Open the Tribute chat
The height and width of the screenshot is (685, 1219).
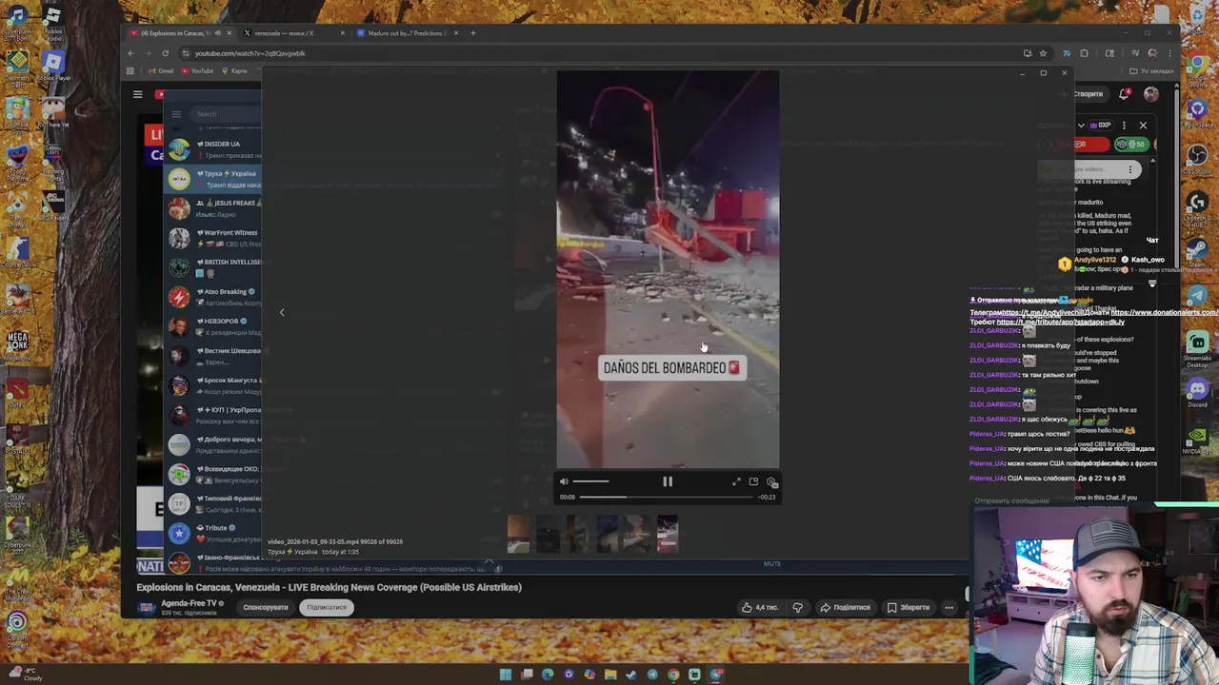click(x=213, y=533)
